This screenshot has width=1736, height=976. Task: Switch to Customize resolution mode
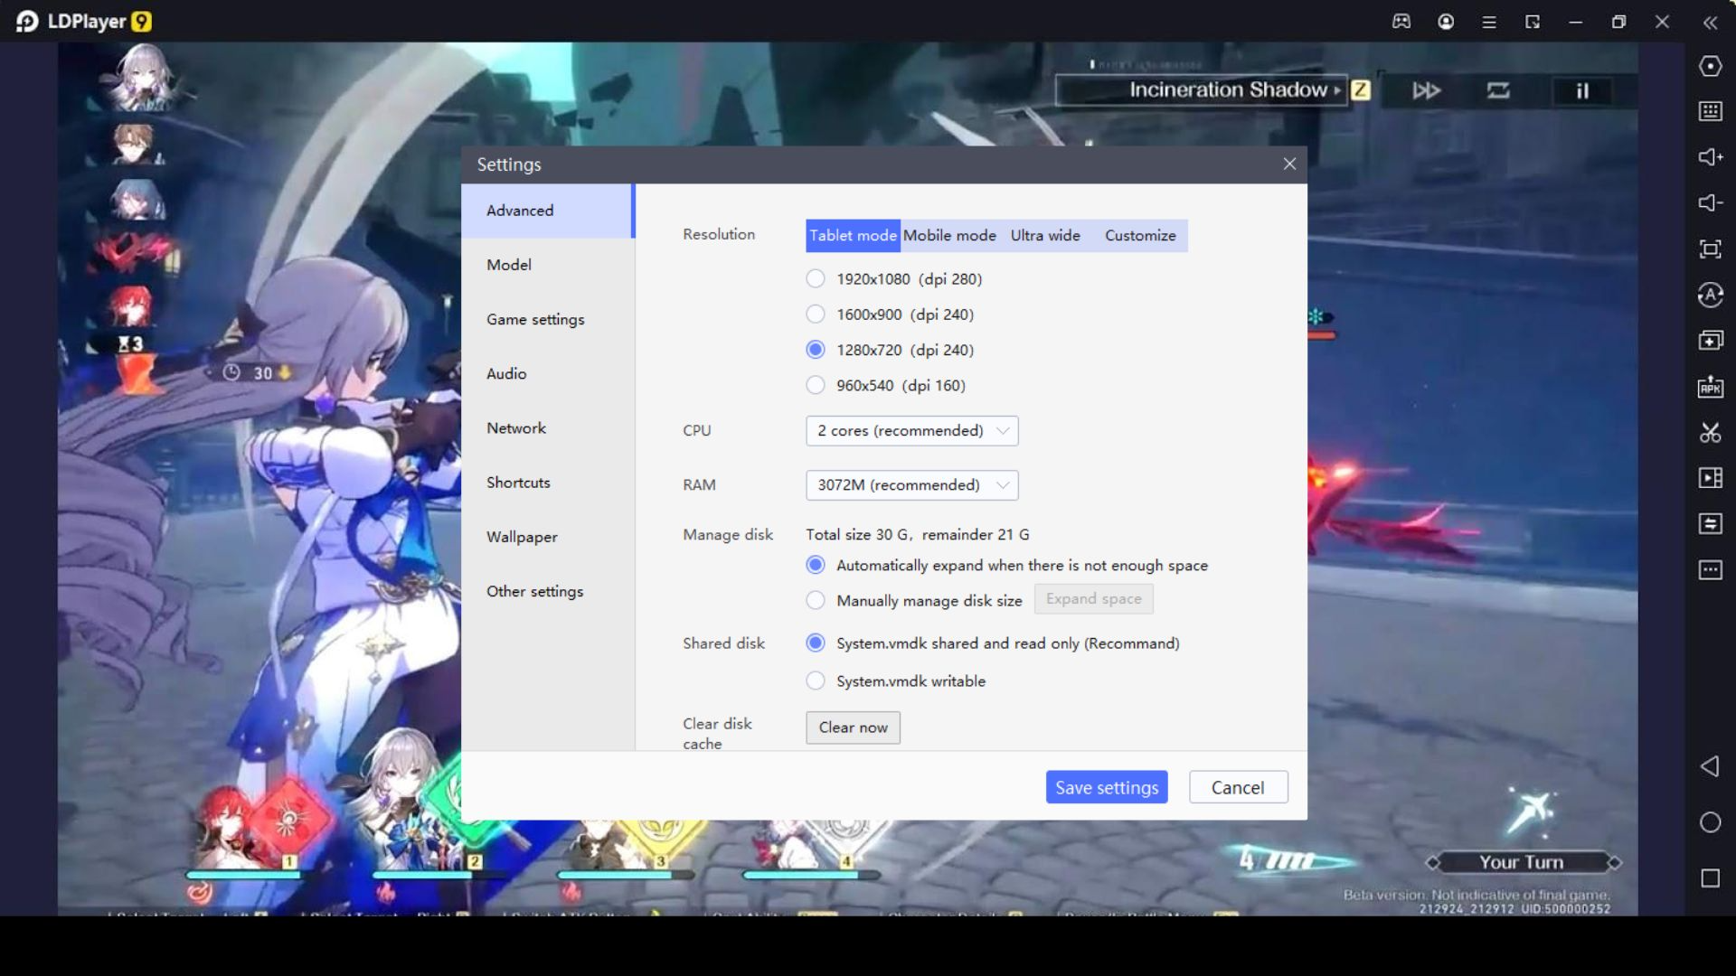point(1138,235)
